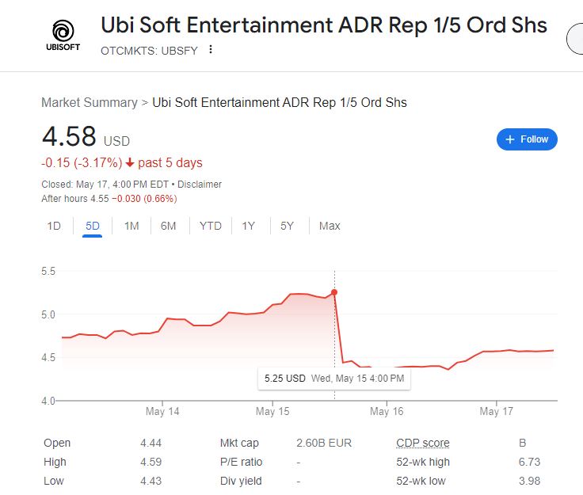This screenshot has width=583, height=495.
Task: Click the 5.5 y-axis label
Action: coord(48,272)
